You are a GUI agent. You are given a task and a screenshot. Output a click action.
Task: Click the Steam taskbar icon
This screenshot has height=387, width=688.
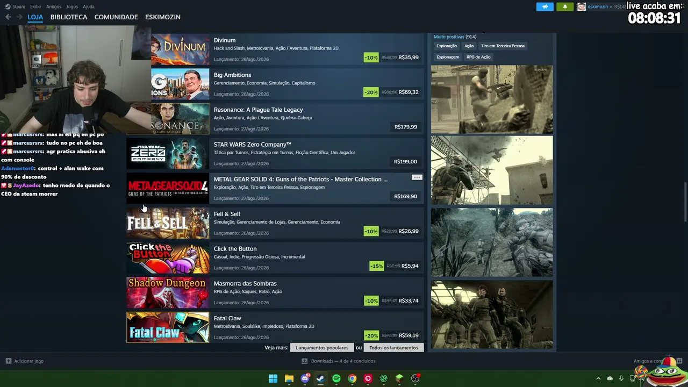point(320,378)
